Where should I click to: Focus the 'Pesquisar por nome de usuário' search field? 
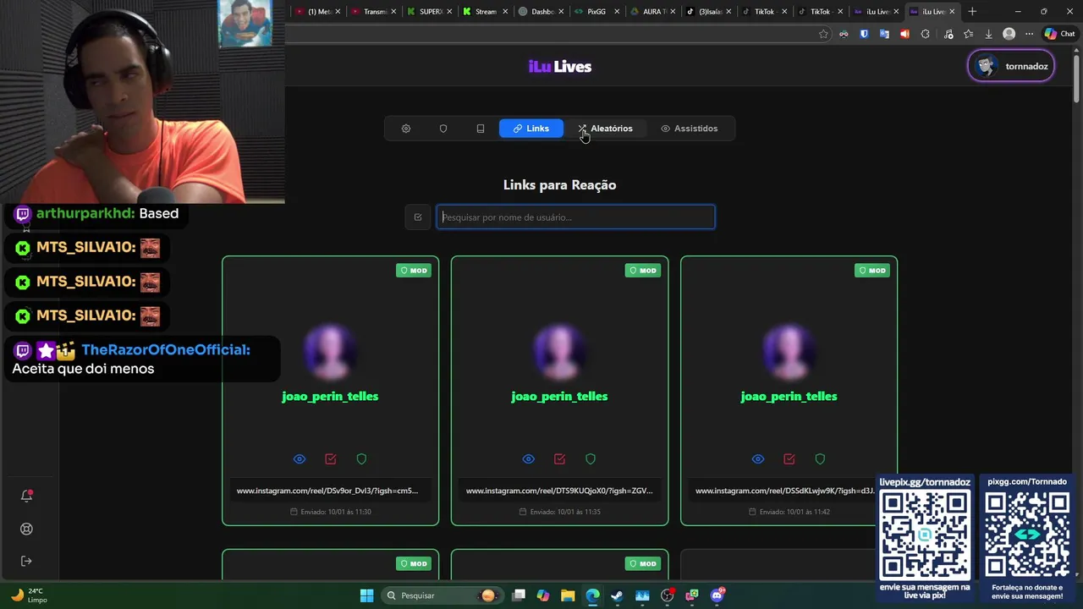point(575,217)
